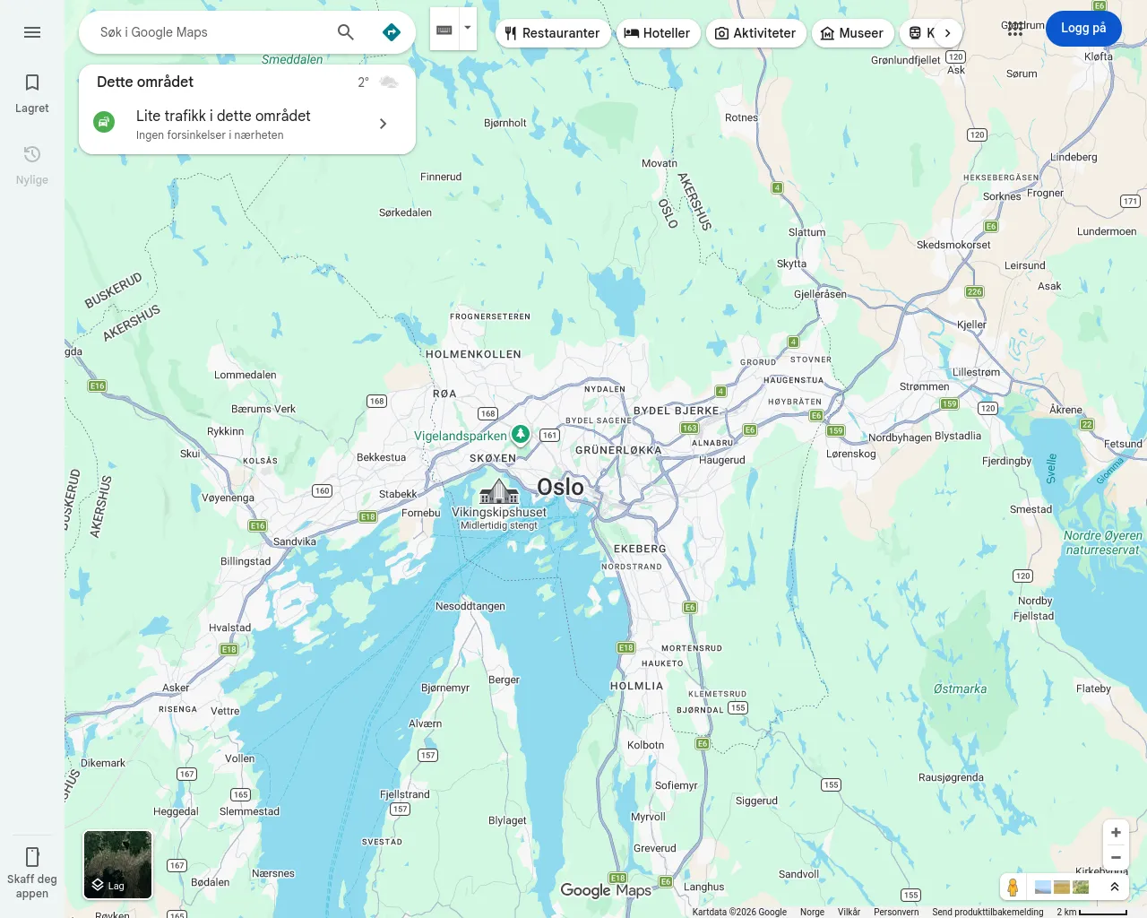
Task: Open the first street-level imagery thumbnail
Action: [x=1043, y=887]
